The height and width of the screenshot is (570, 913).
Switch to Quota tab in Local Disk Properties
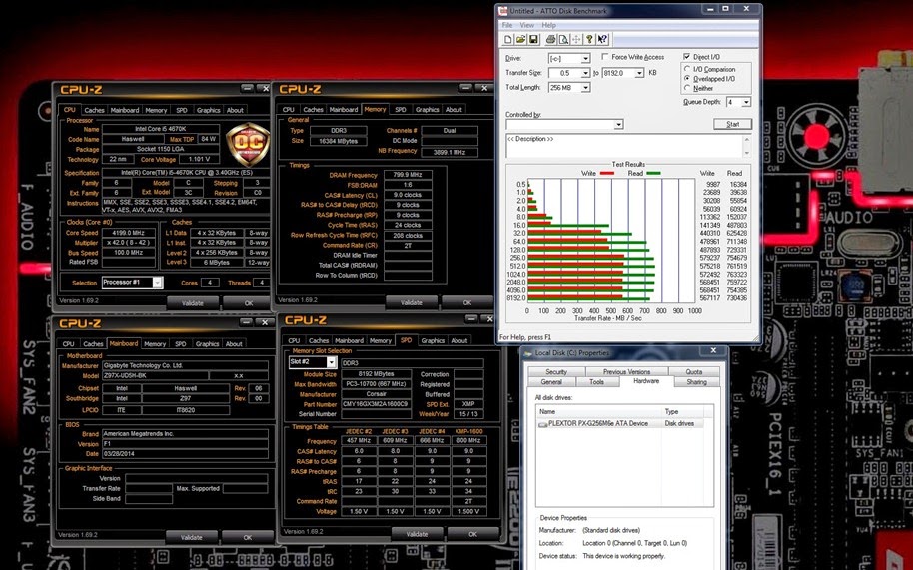point(693,372)
